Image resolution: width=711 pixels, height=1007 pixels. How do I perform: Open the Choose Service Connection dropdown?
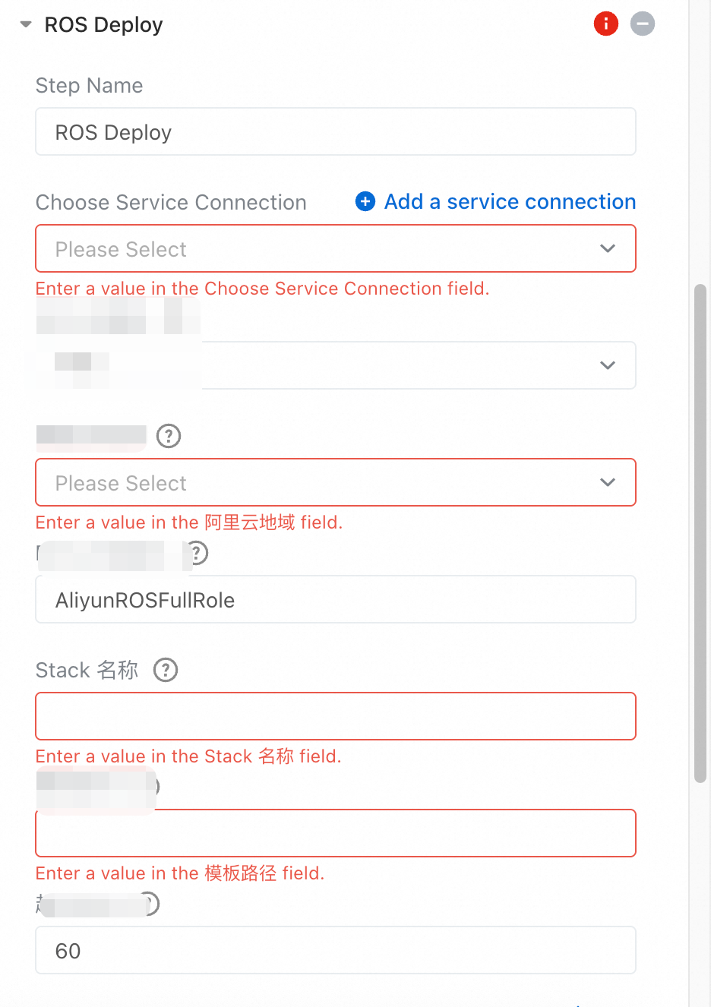[335, 248]
